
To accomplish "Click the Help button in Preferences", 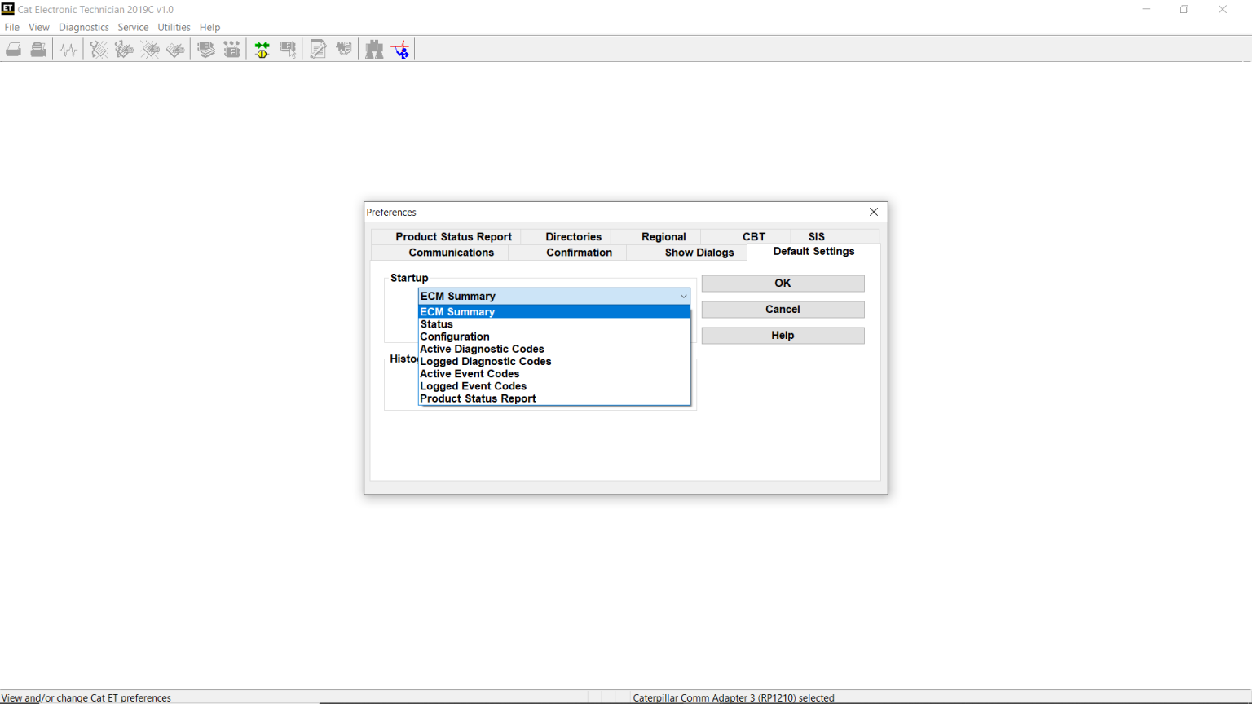I will pos(782,335).
